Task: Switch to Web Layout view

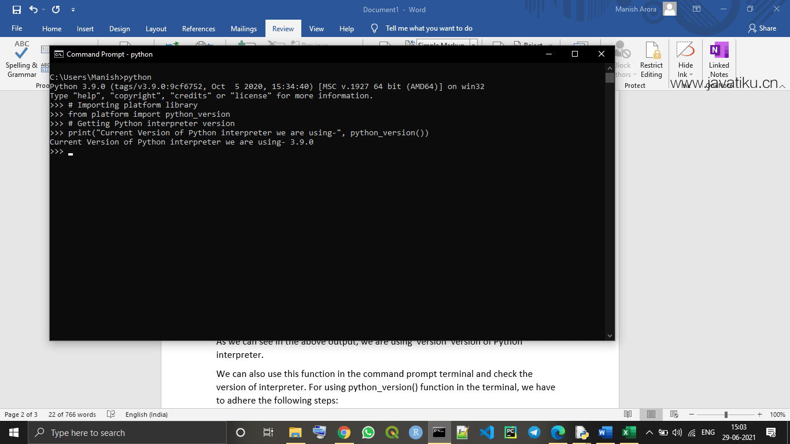Action: pos(673,415)
